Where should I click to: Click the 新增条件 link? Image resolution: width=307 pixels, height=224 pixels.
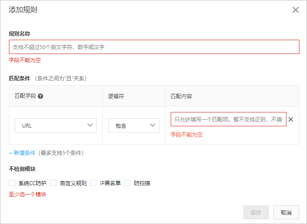22,153
